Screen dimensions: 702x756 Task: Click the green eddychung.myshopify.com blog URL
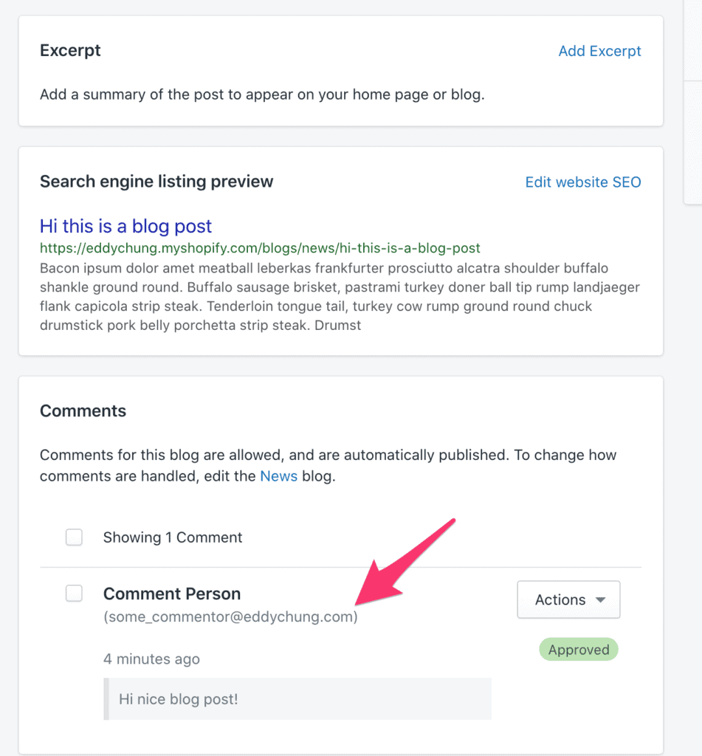tap(260, 248)
